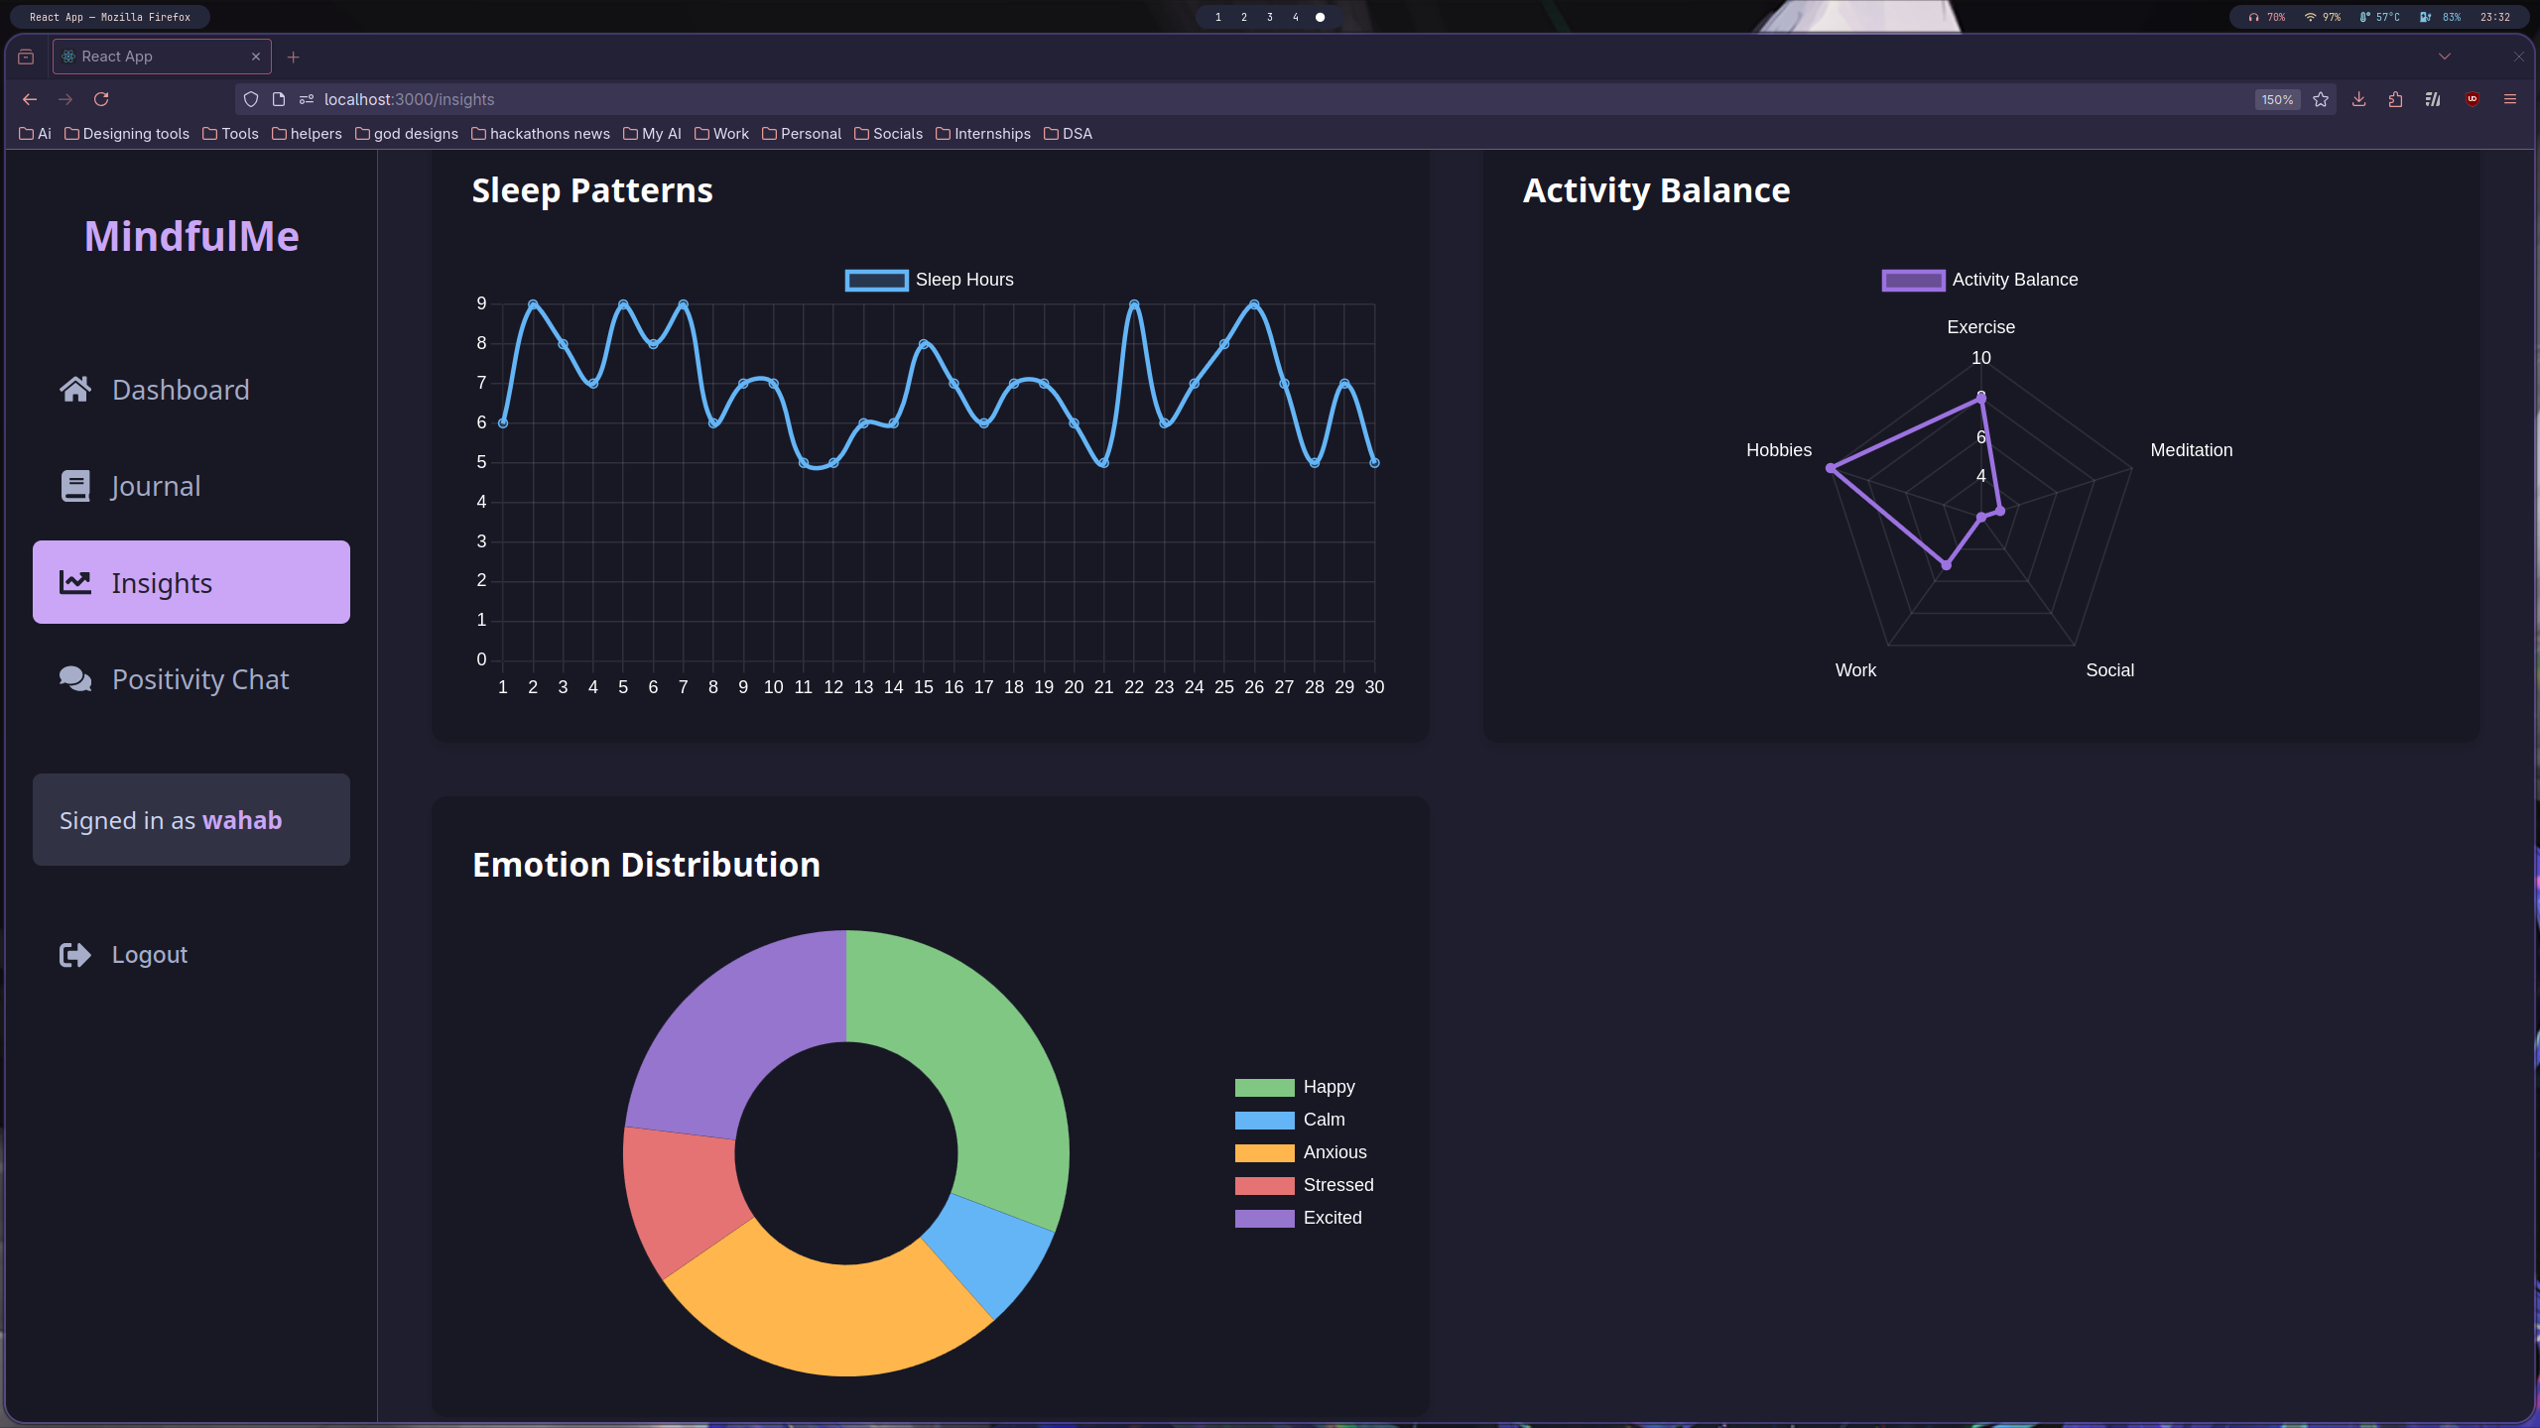Select the Insights sidebar item
This screenshot has width=2540, height=1428.
click(191, 582)
